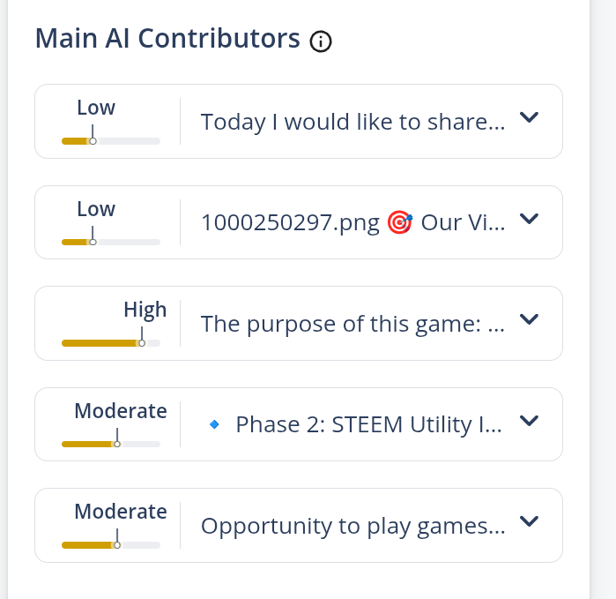Expand "Opportunity to play games" entry
The image size is (616, 599).
coord(529,522)
